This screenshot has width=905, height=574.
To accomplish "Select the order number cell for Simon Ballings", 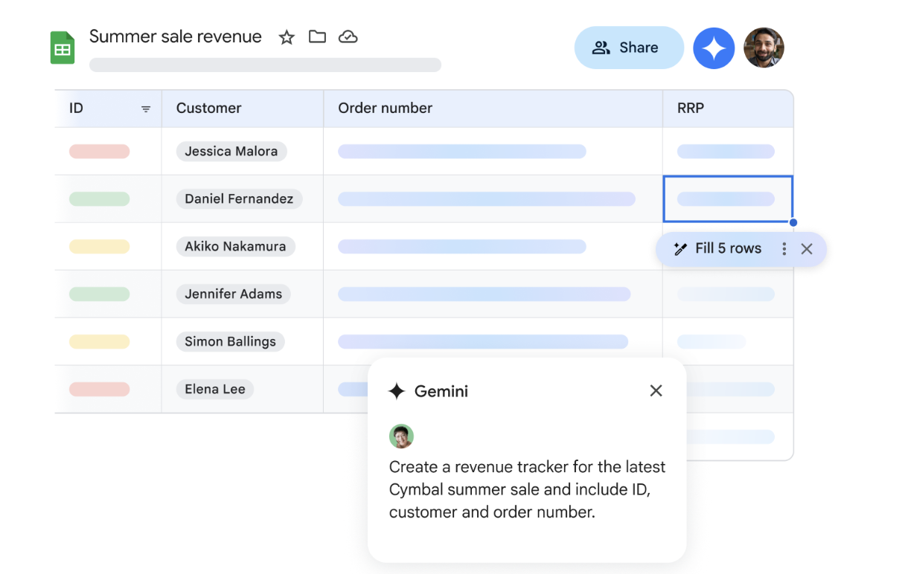I will click(x=493, y=342).
